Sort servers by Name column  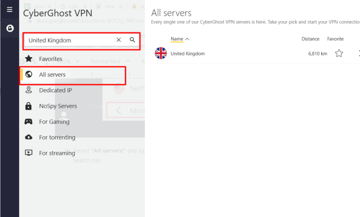coord(177,39)
